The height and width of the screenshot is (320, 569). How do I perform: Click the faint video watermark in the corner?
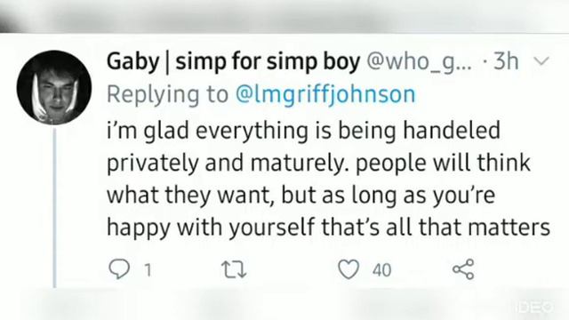[x=534, y=307]
